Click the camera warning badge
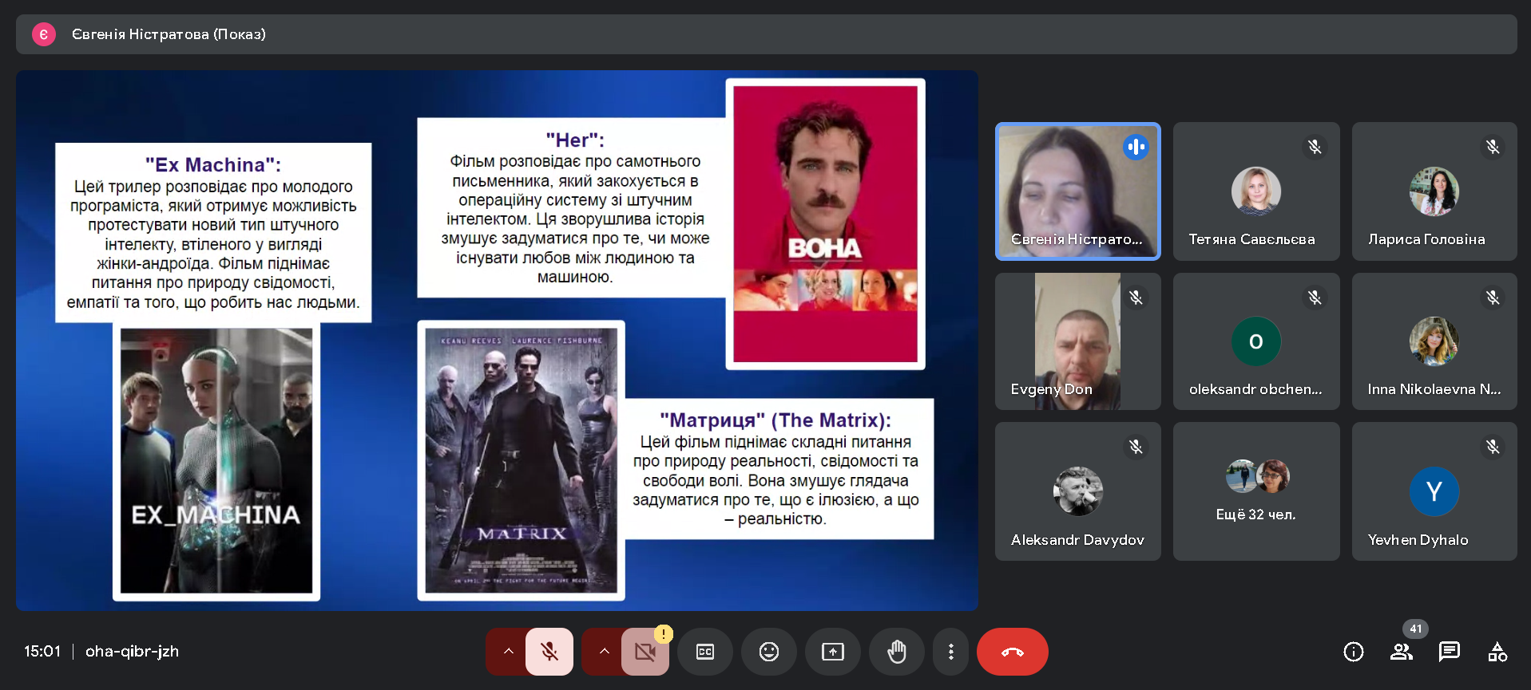Viewport: 1531px width, 690px height. 664,634
